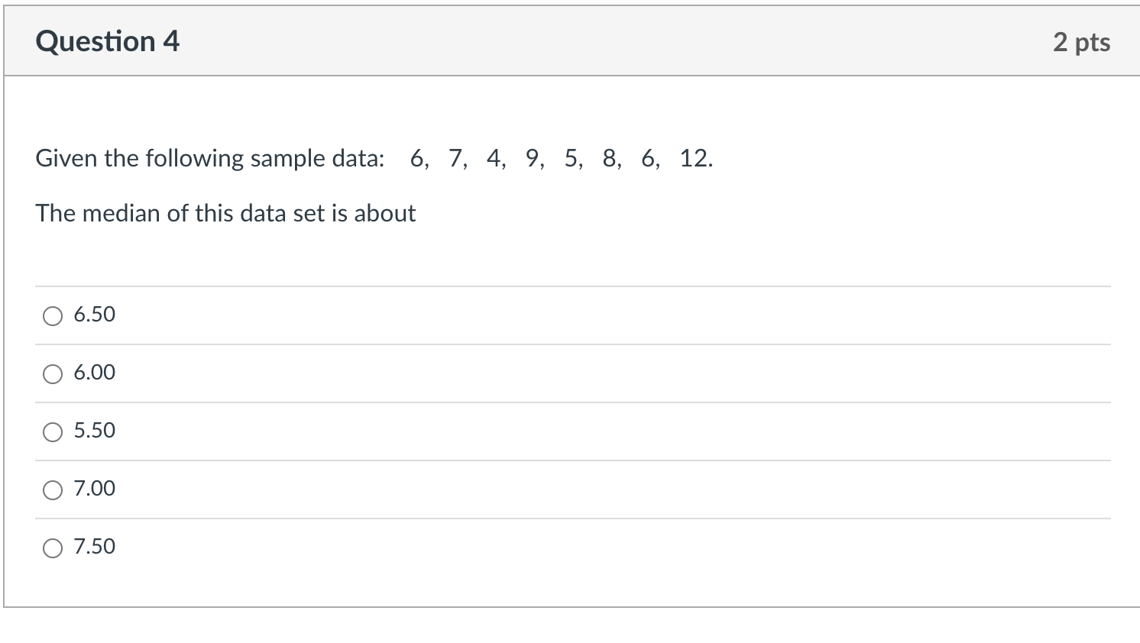
Task: Click the "Question 4" heading
Action: point(108,41)
